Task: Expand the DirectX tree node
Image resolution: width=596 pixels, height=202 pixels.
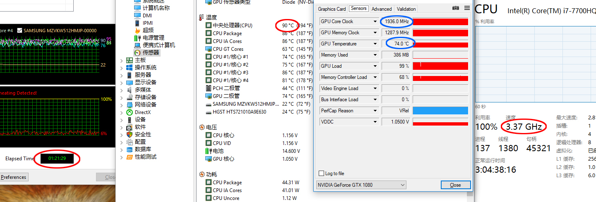Action: click(122, 112)
